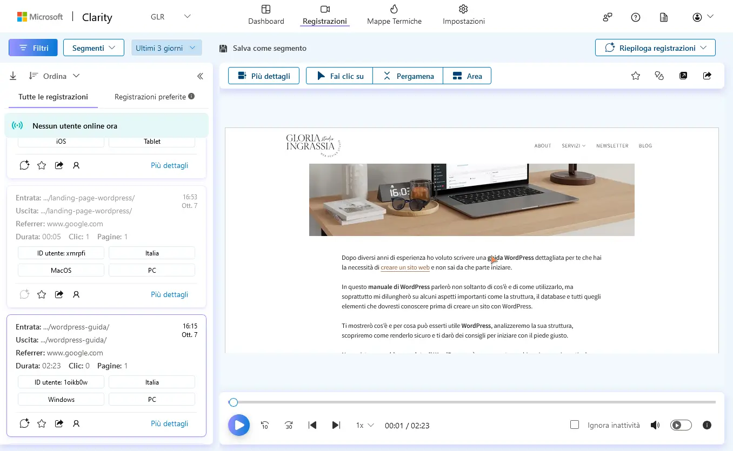Share the recording via toolbar share icon

tap(707, 76)
